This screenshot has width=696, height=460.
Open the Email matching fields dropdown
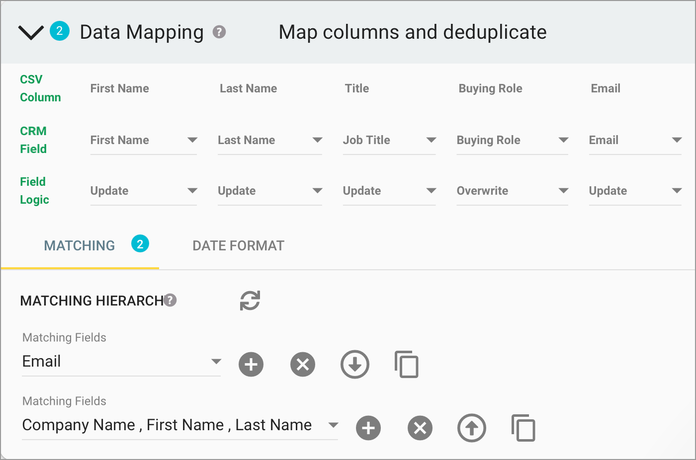122,362
